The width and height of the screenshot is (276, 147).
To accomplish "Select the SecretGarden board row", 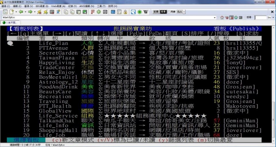I will pos(134,53).
